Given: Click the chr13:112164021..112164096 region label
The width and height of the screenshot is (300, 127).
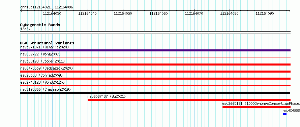Looking at the screenshot, I should click(47, 7).
